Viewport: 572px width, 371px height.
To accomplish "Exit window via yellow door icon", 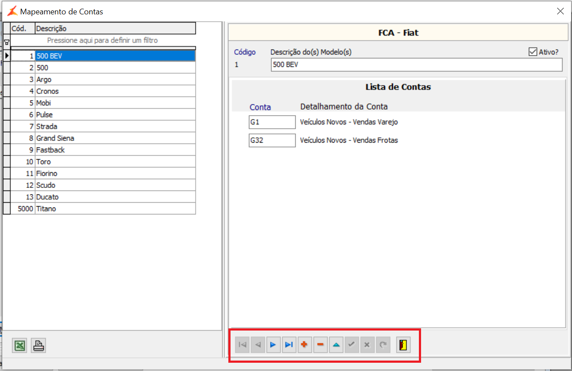I will (404, 345).
